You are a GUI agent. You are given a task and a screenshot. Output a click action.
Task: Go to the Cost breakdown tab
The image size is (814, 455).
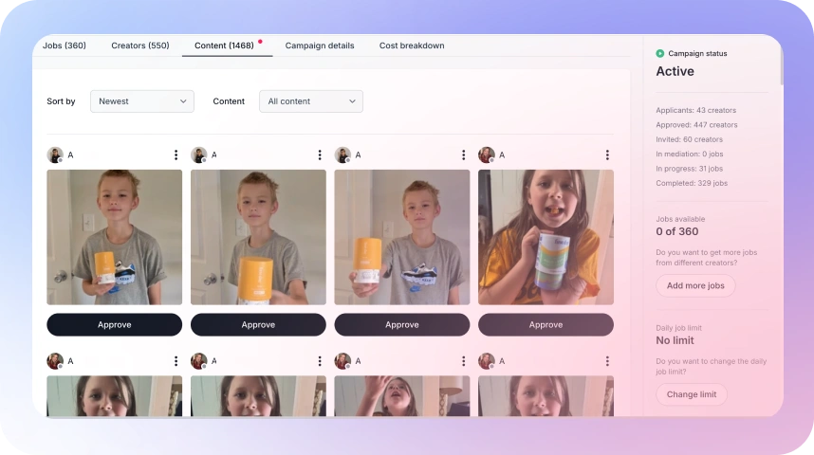tap(412, 45)
